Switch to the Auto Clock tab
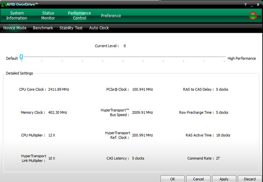 (x=99, y=28)
